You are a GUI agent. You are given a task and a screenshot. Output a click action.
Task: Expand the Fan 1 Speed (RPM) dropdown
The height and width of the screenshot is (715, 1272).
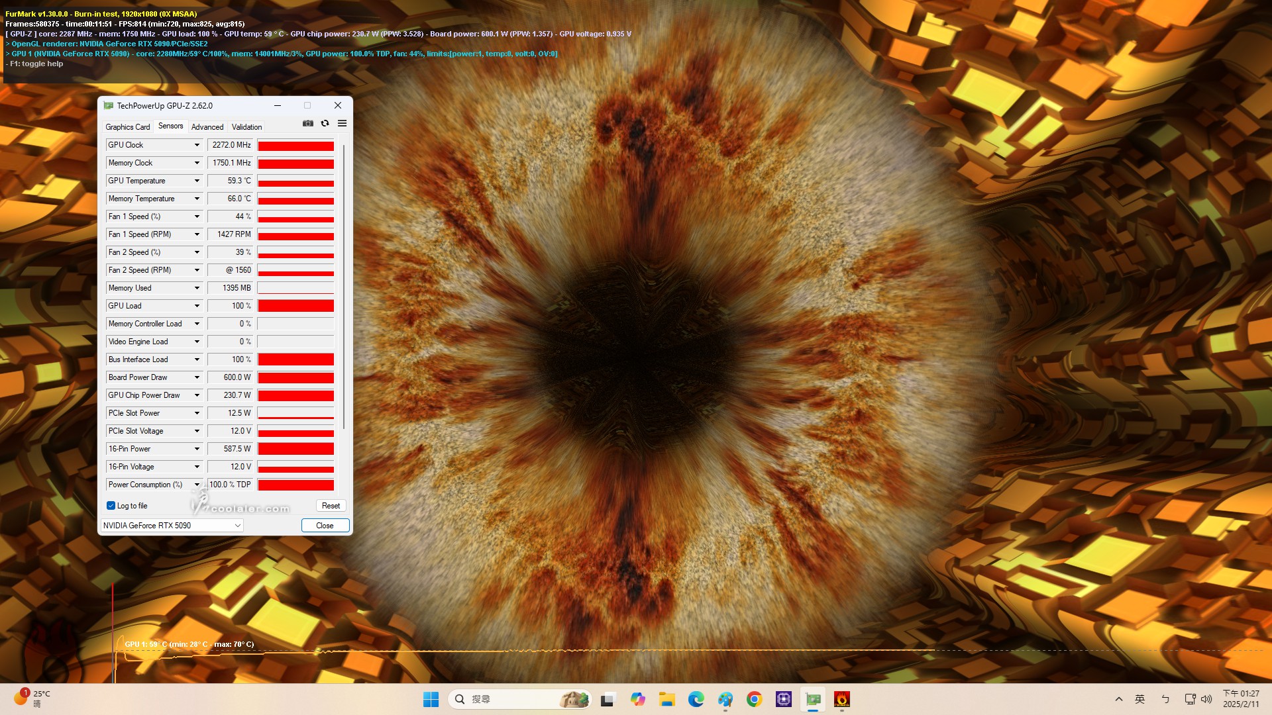pyautogui.click(x=197, y=234)
